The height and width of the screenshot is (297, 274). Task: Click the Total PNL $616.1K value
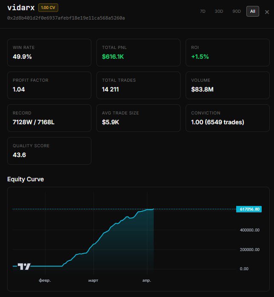pyautogui.click(x=113, y=57)
